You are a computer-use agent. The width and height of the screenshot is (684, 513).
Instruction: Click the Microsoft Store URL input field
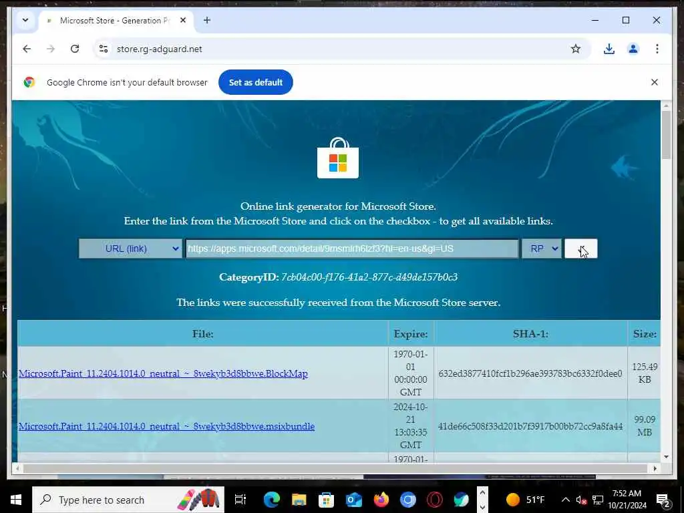click(352, 248)
